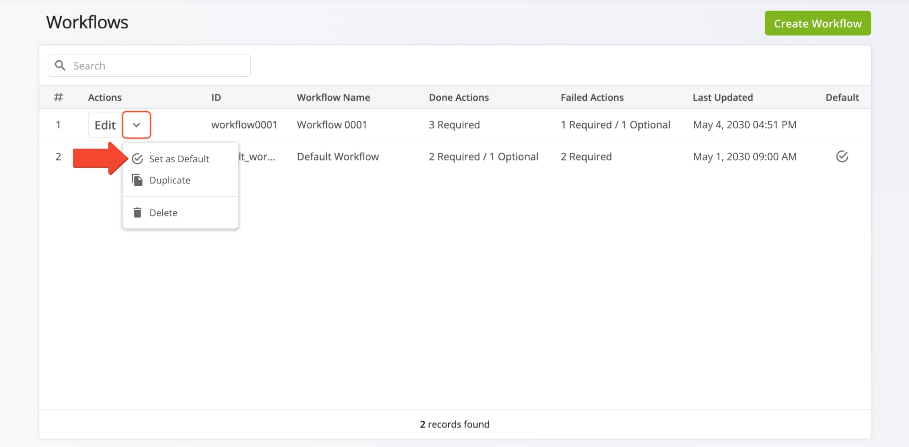Screen dimensions: 909x447
Task: Select the Default Workflow name cell
Action: 337,157
